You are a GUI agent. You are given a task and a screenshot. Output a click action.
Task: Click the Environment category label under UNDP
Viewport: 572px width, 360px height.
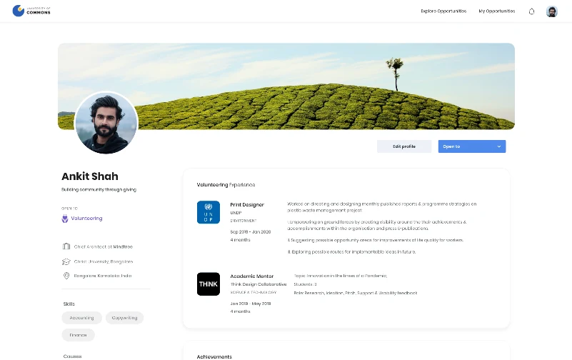(244, 221)
